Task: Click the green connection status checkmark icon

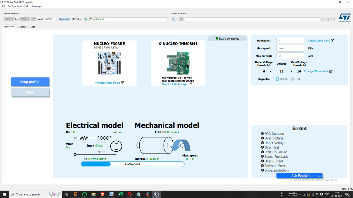Action: coord(86,19)
